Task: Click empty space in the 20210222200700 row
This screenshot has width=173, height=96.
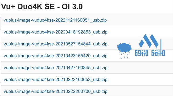Action: point(139,91)
